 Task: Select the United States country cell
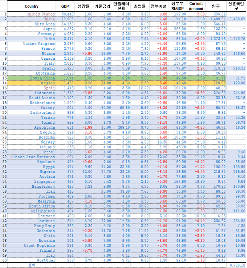31,14
